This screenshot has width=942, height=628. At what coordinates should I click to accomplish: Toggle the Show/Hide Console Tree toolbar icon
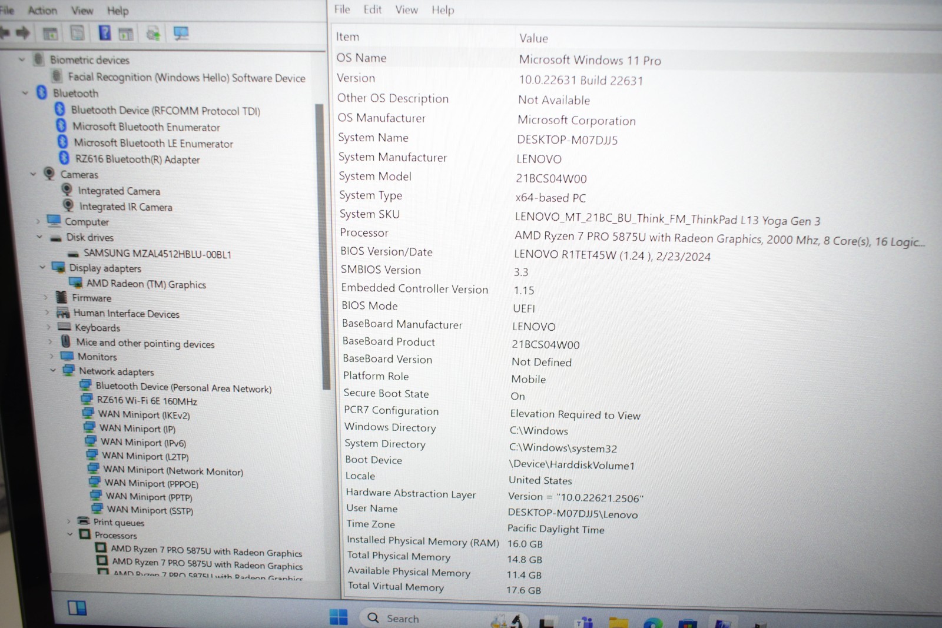[51, 34]
